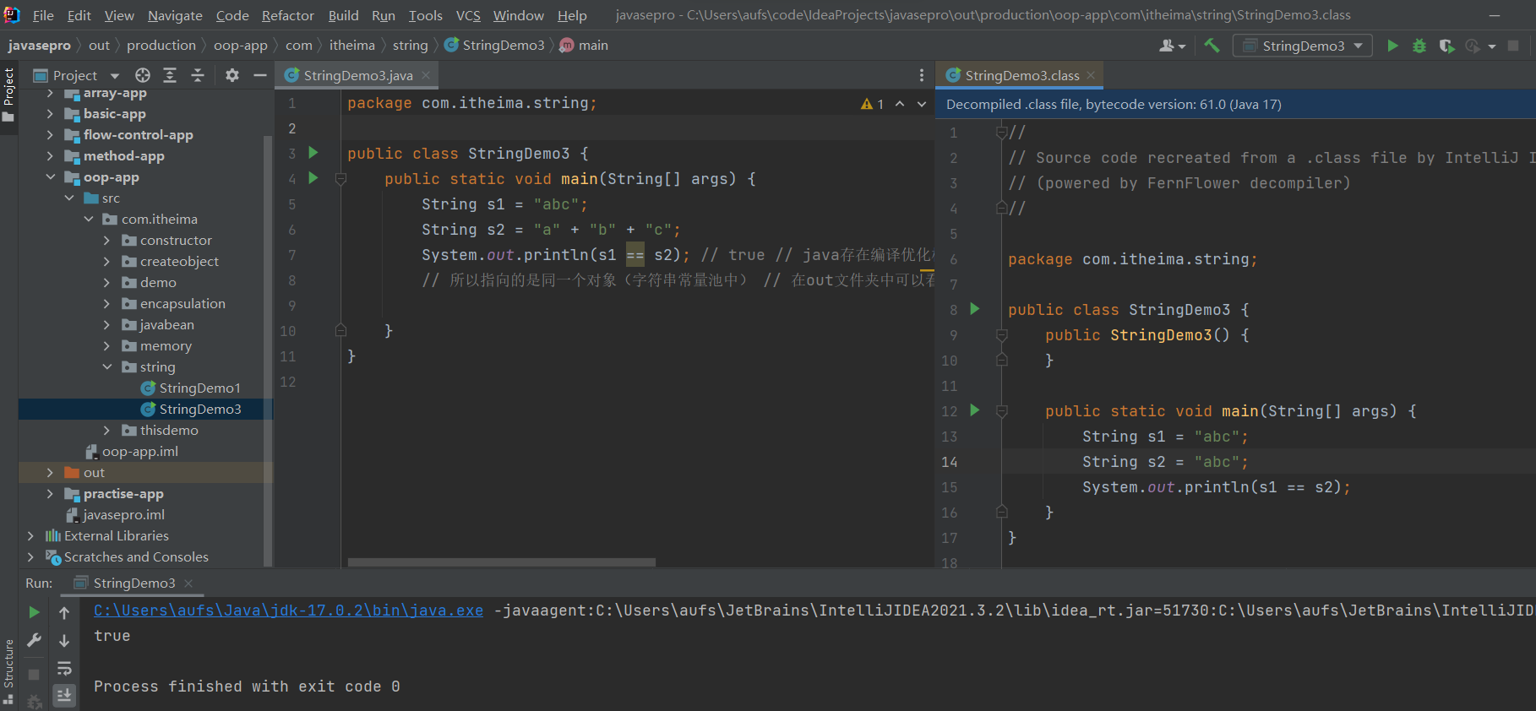
Task: Rerun StringDemo3 from Run panel
Action: 34,612
